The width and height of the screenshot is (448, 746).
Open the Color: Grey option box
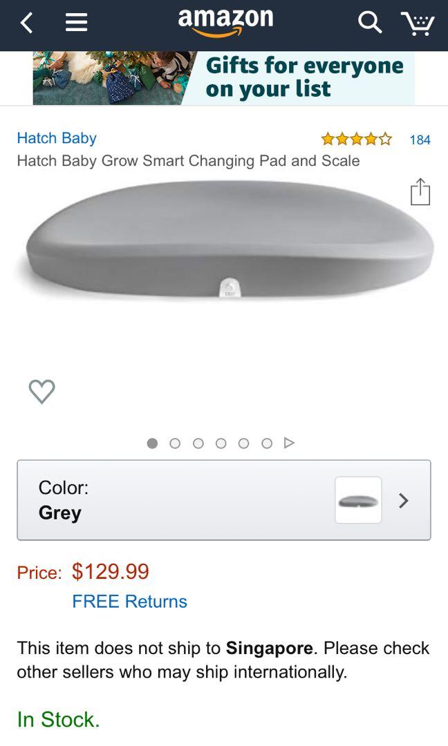pyautogui.click(x=224, y=500)
